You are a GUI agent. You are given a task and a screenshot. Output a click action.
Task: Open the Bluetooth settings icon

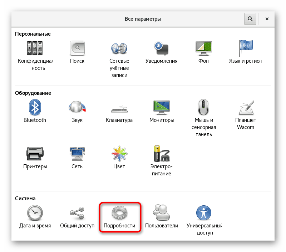coord(35,107)
